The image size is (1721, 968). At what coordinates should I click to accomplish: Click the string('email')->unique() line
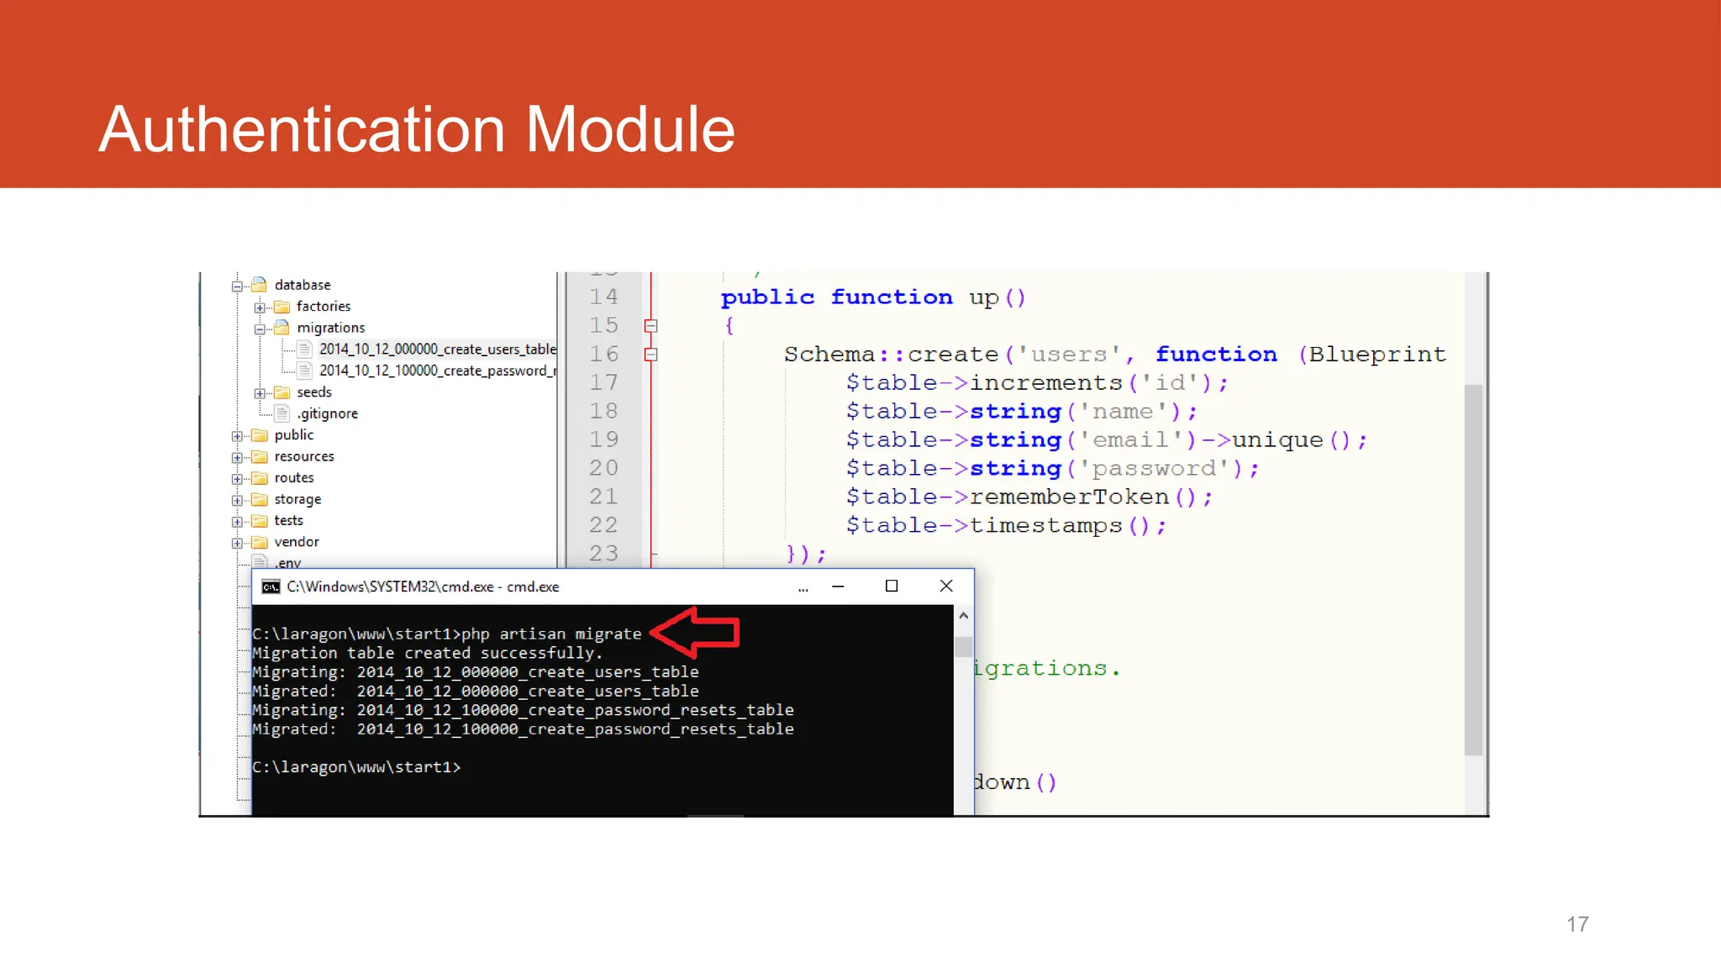pyautogui.click(x=1107, y=440)
